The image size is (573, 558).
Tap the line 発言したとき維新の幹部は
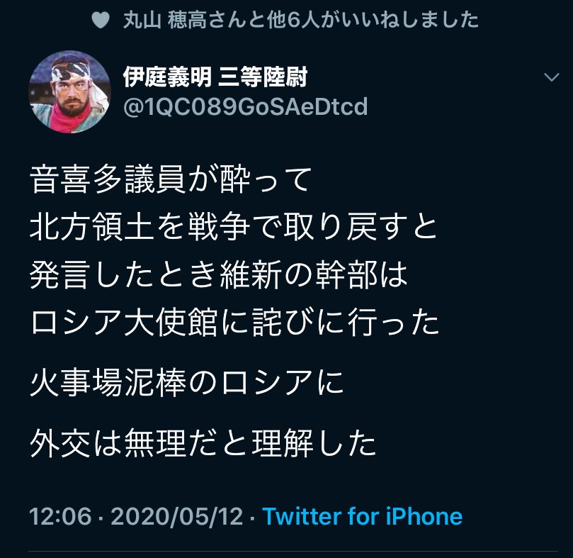(219, 275)
